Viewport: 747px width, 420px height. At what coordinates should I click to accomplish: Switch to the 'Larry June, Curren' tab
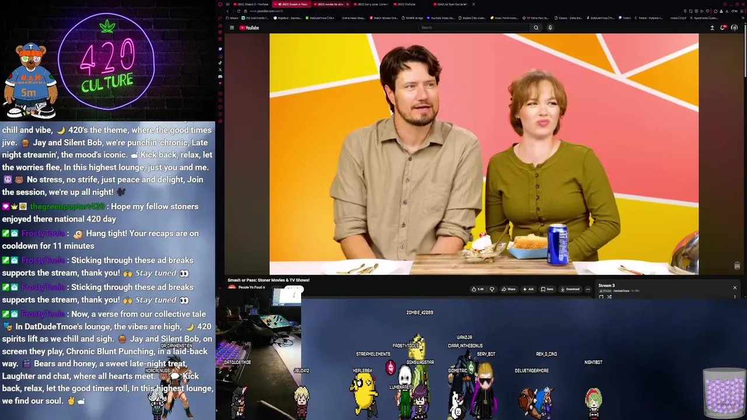pyautogui.click(x=371, y=4)
